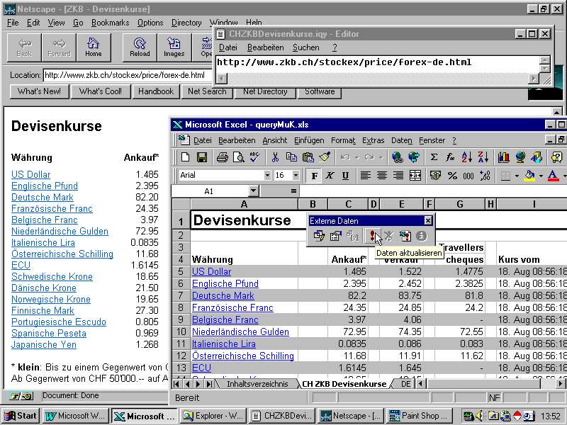Click Refresh All icon in Externe Daten toolbar
This screenshot has width=567, height=425.
[405, 236]
